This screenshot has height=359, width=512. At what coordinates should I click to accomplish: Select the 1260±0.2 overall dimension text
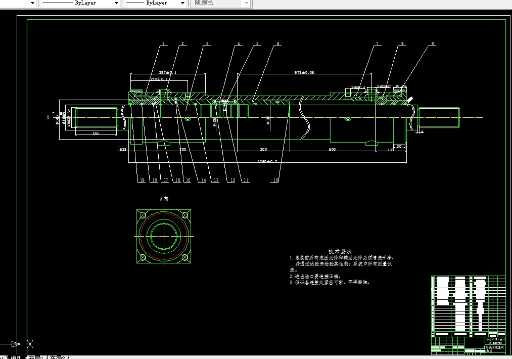pos(267,161)
